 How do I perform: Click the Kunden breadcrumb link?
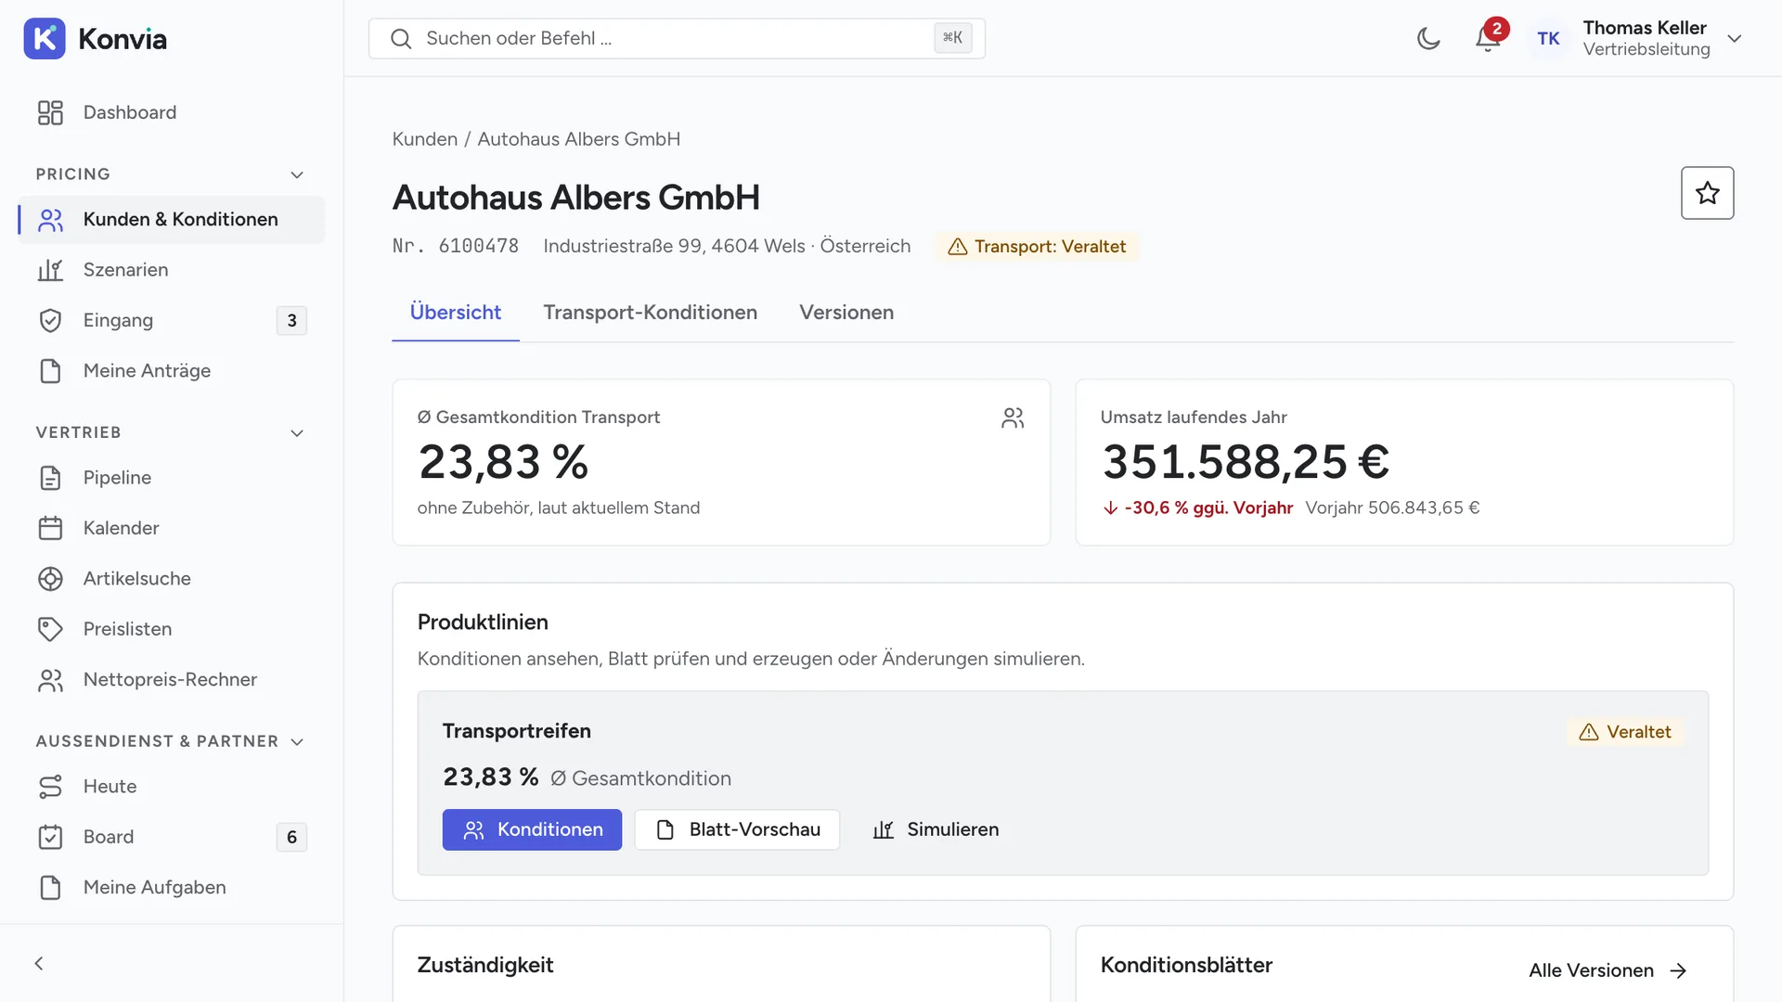point(424,139)
